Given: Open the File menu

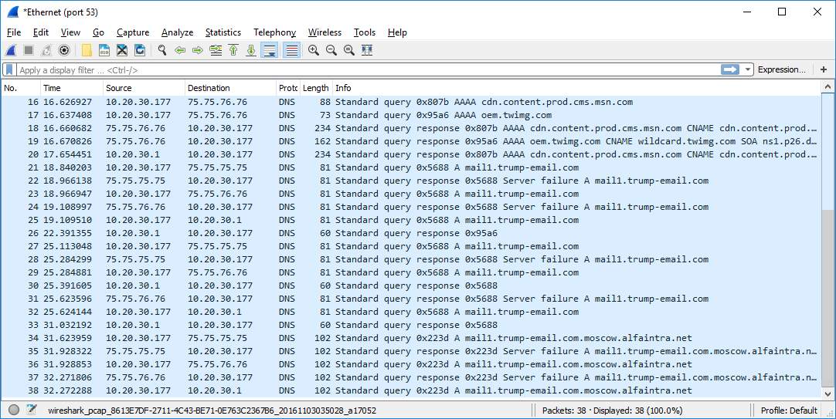Looking at the screenshot, I should (x=14, y=32).
